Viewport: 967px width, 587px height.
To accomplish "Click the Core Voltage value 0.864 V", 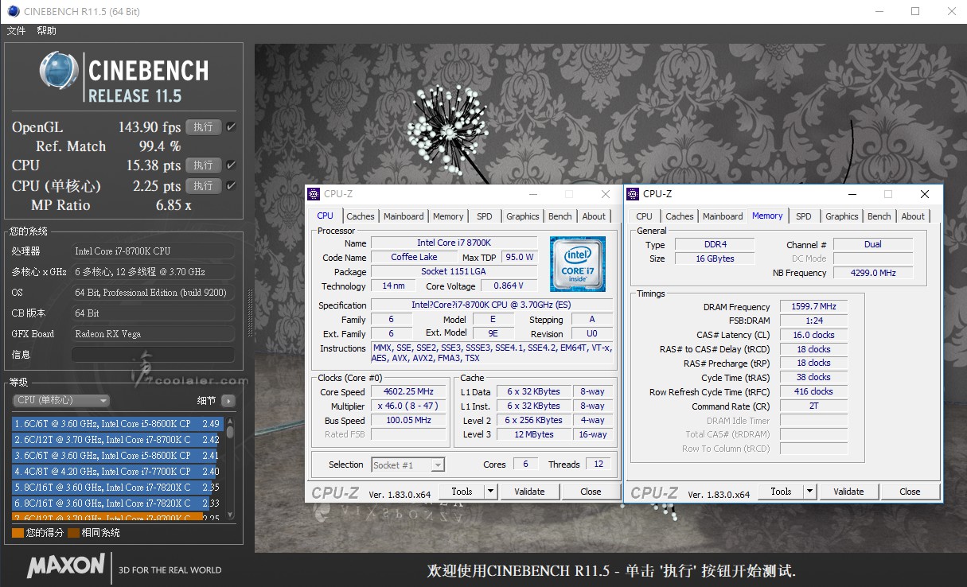I will pos(508,286).
